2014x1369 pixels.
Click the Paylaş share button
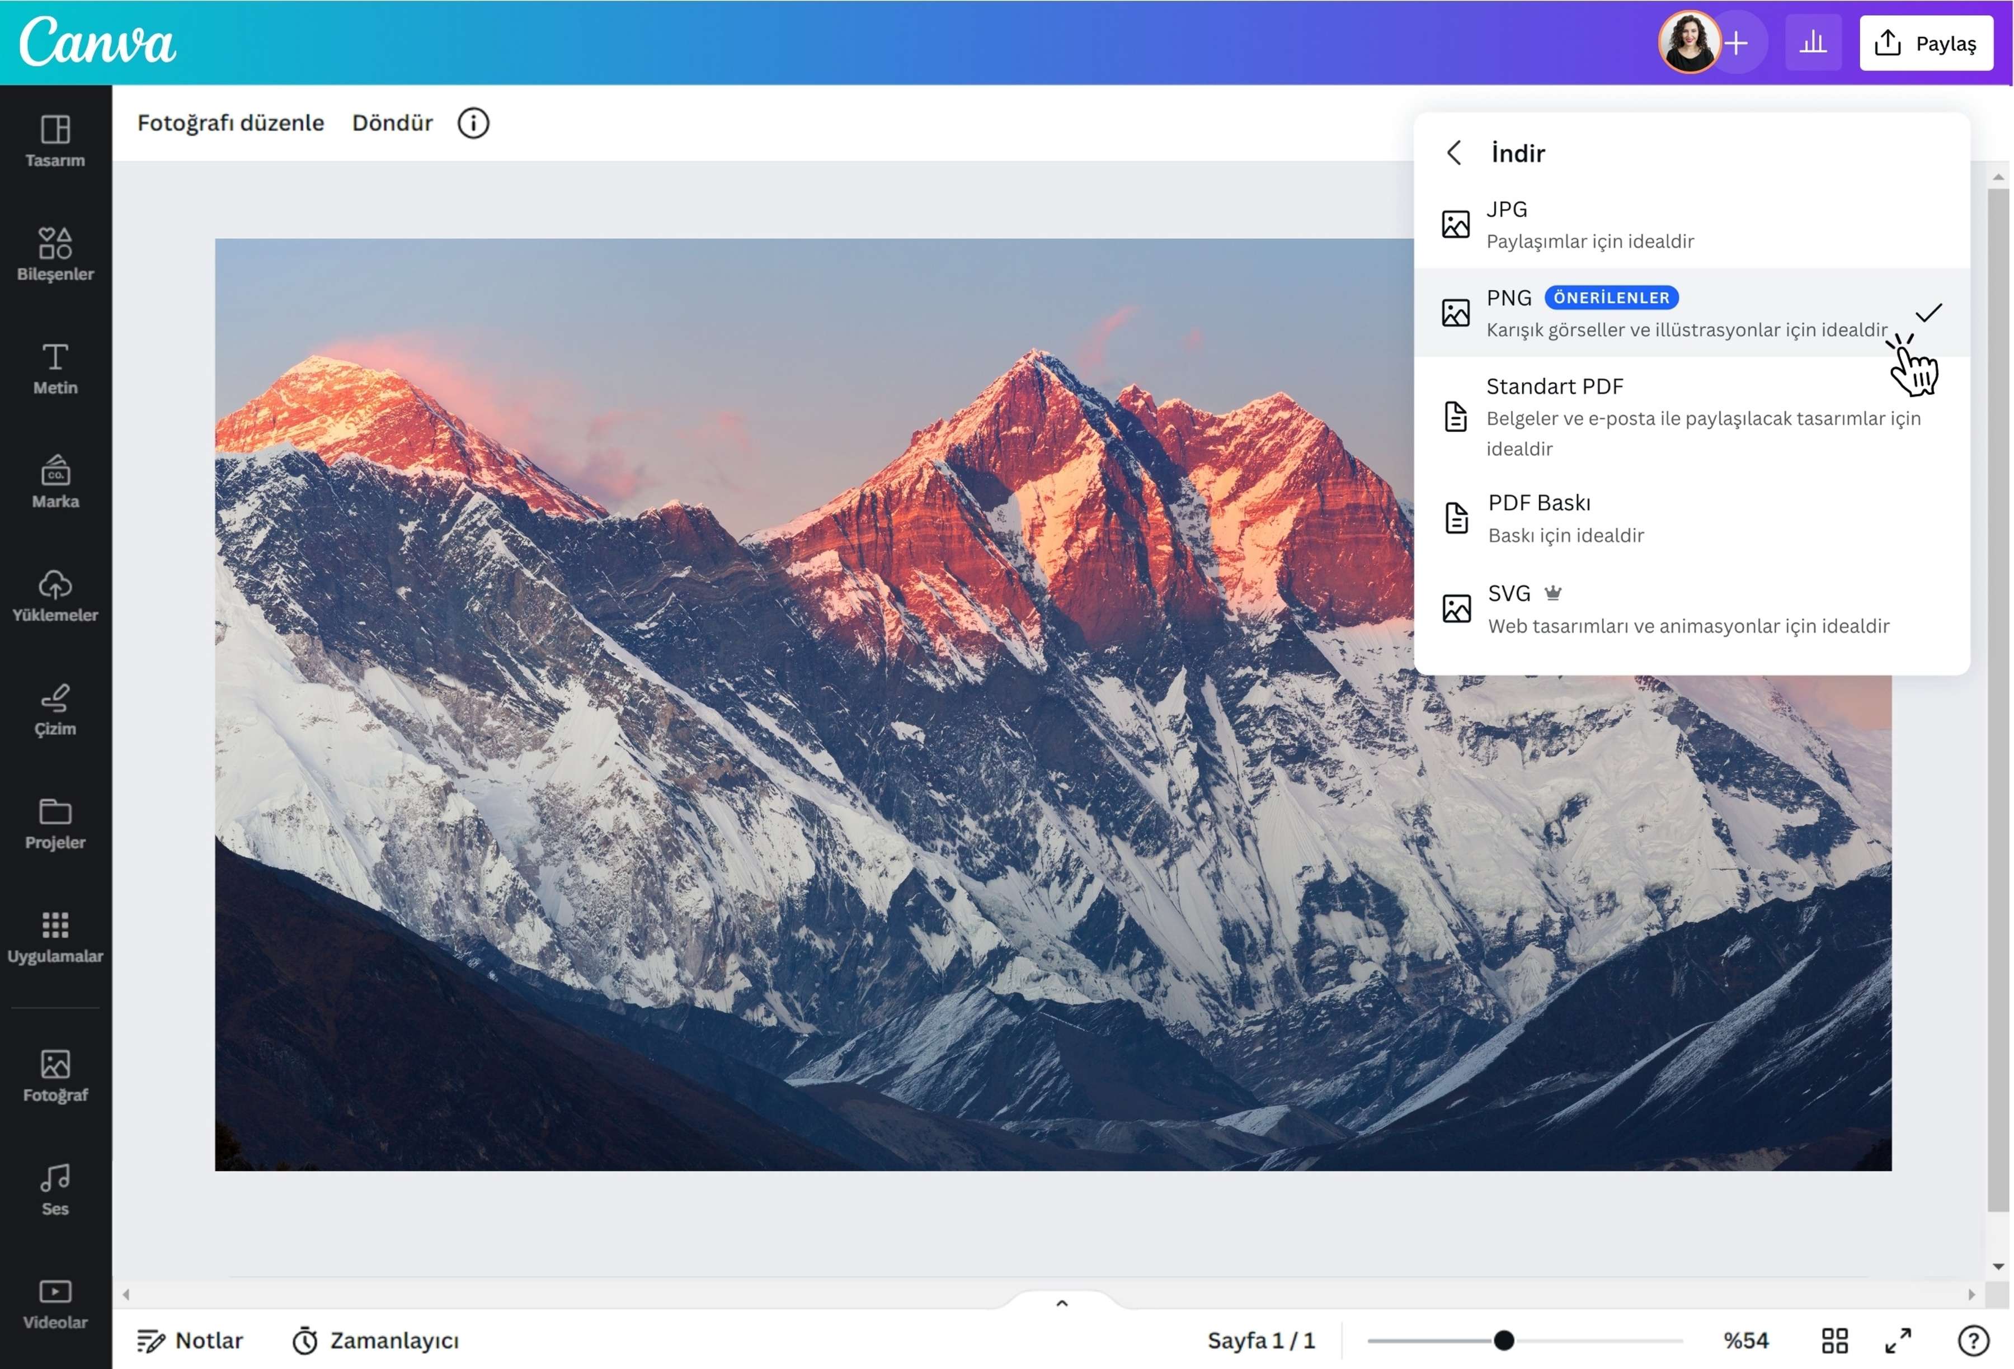[1926, 43]
